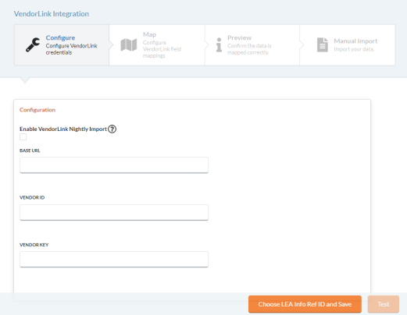Select the Configure step tab
The height and width of the screenshot is (315, 407).
[62, 45]
